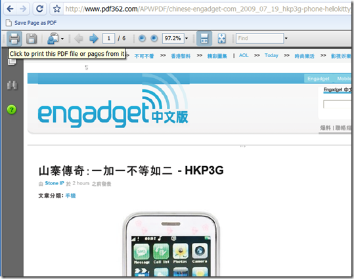Click the article title ending in HKP3G
This screenshot has width=354, height=279.
click(x=131, y=171)
